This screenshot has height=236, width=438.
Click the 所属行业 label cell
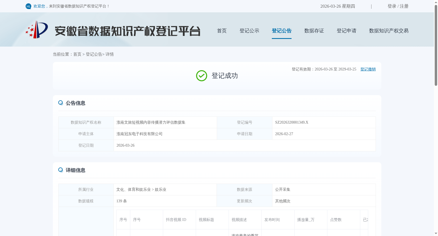click(x=86, y=190)
